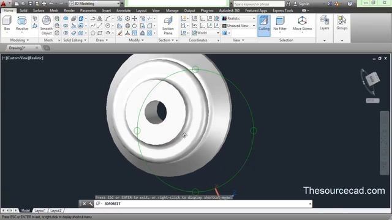Switch to the Solid ribbon tab
The height and width of the screenshot is (220, 392).
coord(23,10)
